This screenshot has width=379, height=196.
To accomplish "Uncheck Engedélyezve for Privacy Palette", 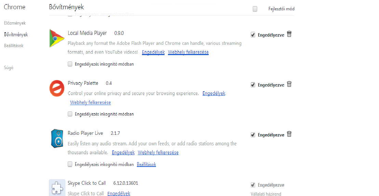I will [253, 85].
